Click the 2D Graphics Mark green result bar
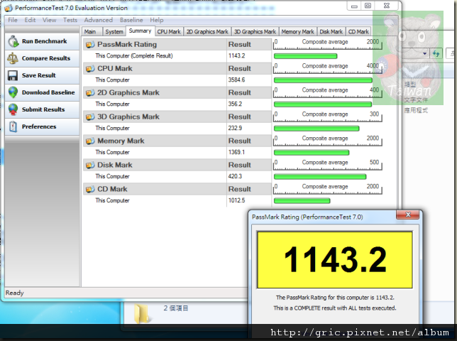Screen dimensions: 457x341 [323, 104]
